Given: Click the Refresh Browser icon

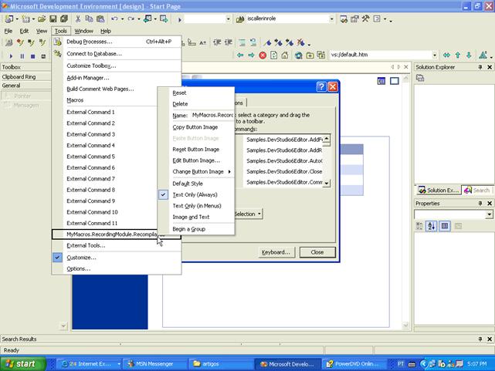Looking at the screenshot, I should tap(273, 56).
